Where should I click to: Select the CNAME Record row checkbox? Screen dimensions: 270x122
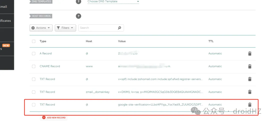point(34,66)
